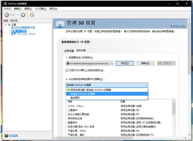Minimize the NVIDIA control panel window

[x=168, y=4]
